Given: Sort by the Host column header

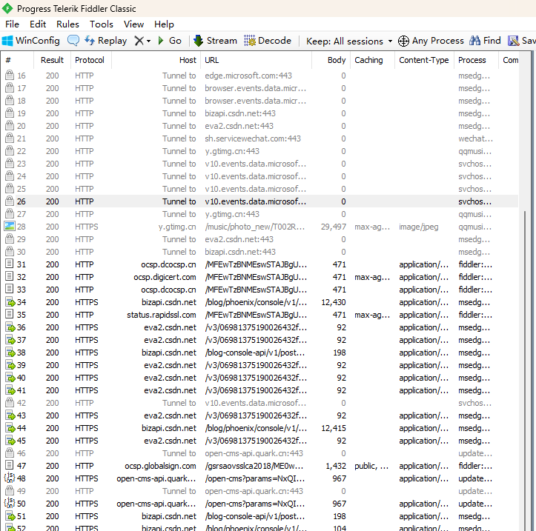Looking at the screenshot, I should click(x=156, y=60).
